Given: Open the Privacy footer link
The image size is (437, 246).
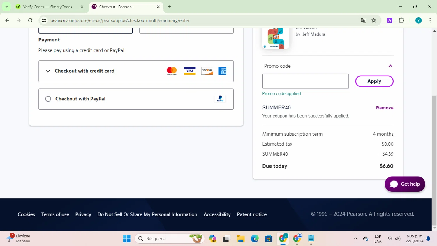Looking at the screenshot, I should [x=83, y=214].
